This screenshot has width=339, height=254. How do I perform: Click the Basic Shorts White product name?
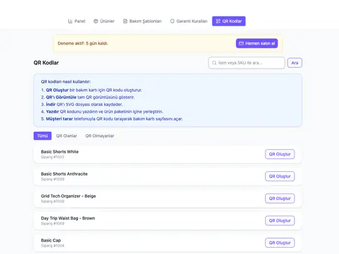pyautogui.click(x=60, y=152)
